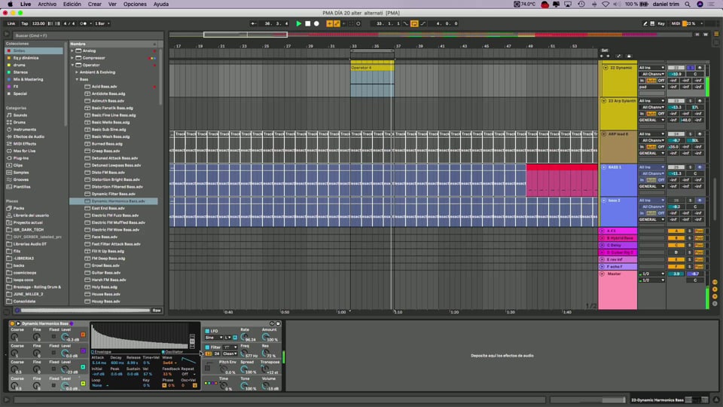Select the Clips category
Image resolution: width=723 pixels, height=407 pixels.
coord(18,165)
